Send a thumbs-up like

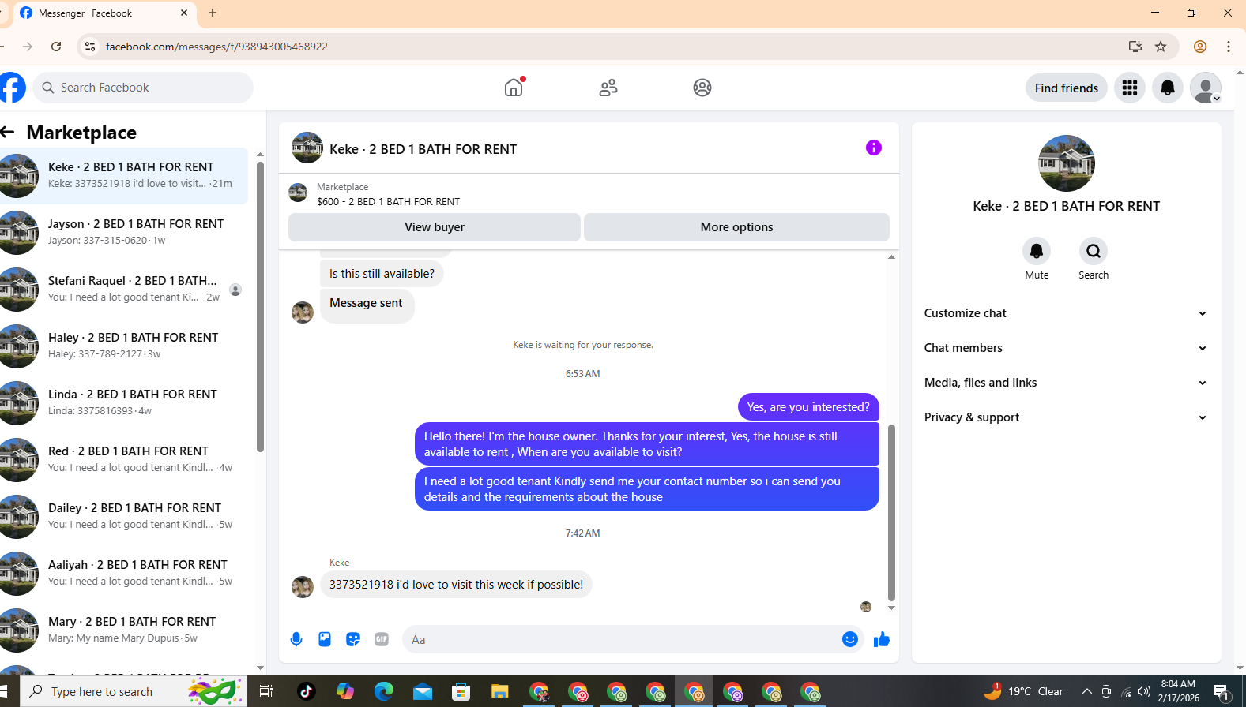(x=882, y=639)
